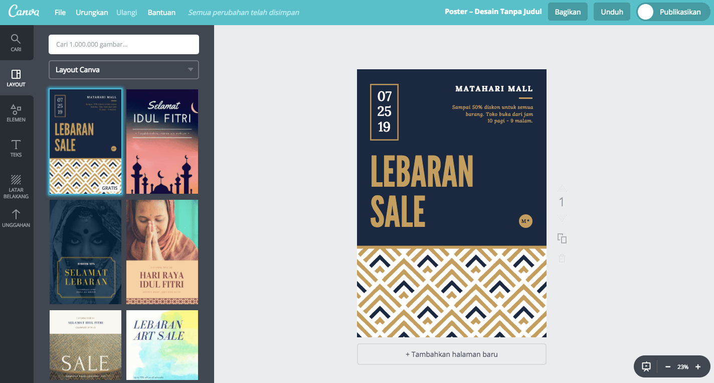
Task: Open the Elemen shapes panel
Action: (x=16, y=113)
